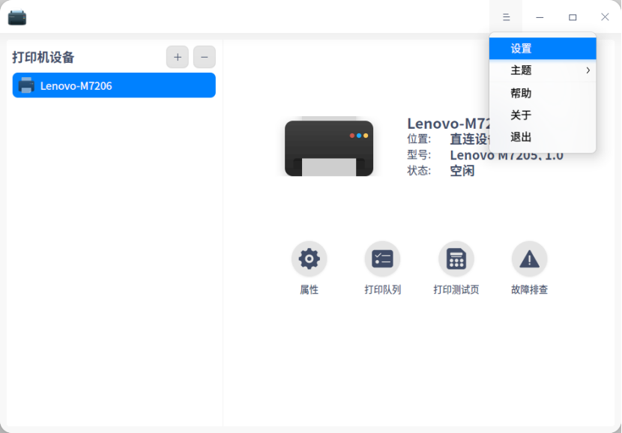Add a printer with the plus button
Viewport: 622px width, 433px height.
coord(178,57)
